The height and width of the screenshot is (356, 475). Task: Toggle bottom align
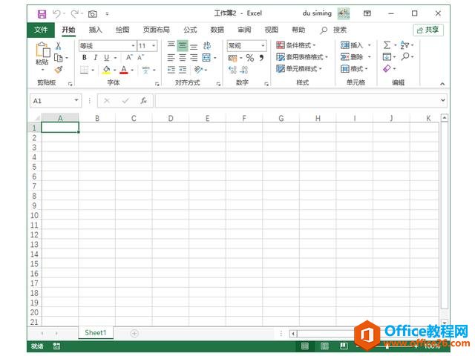click(x=194, y=46)
